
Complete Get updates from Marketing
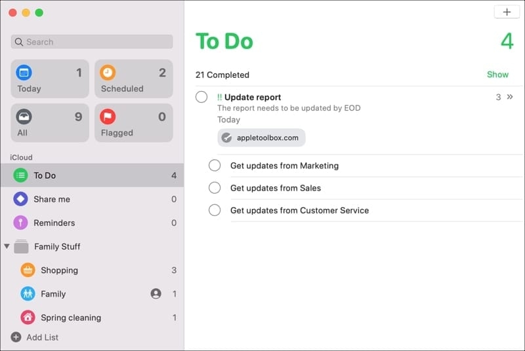point(215,165)
